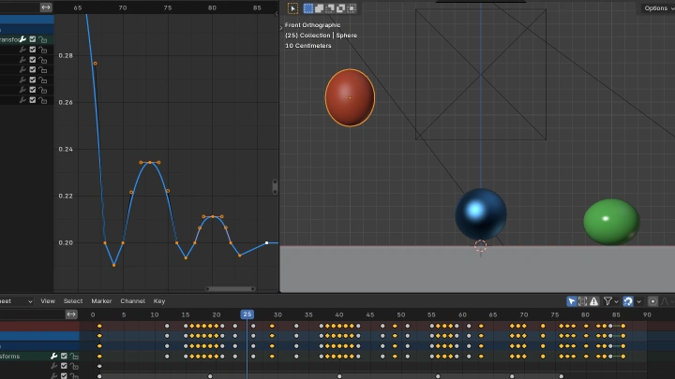
Task: Click the filter funnel icon in dope sheet
Action: [607, 301]
